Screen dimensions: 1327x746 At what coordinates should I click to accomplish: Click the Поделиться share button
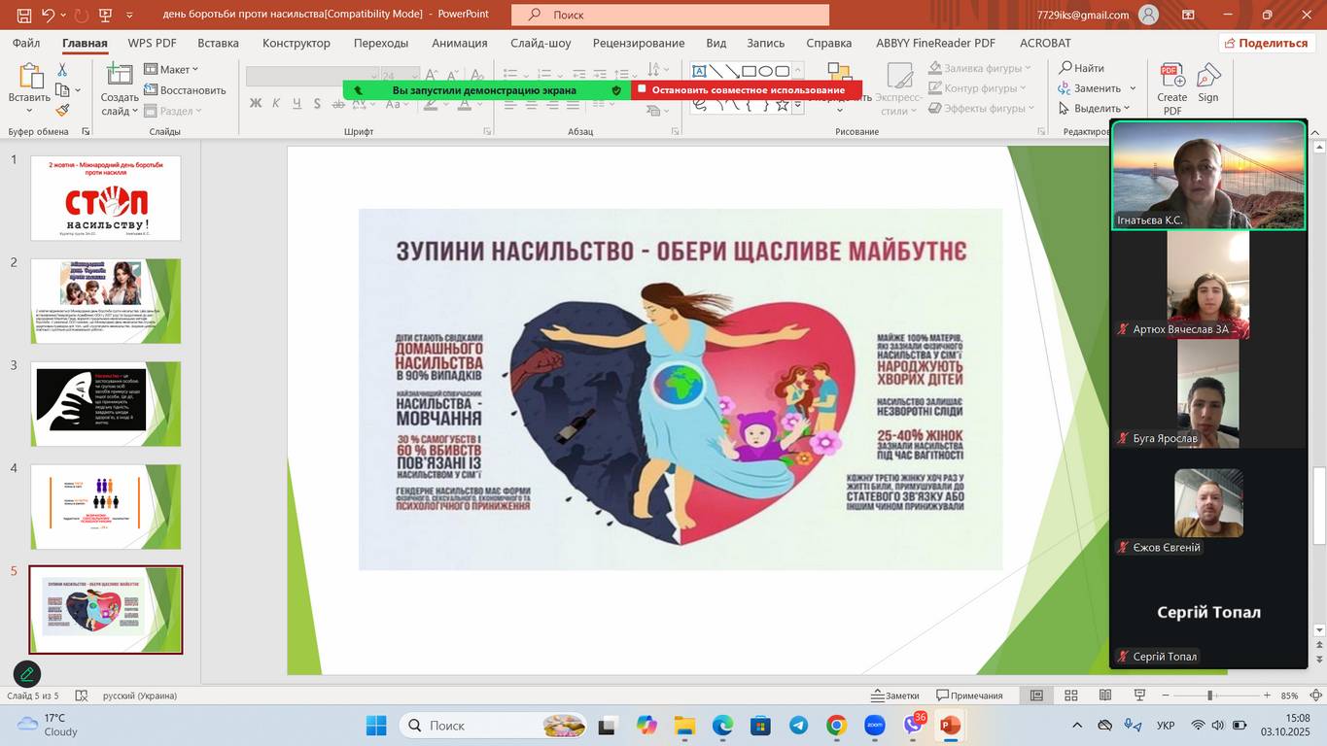(1267, 43)
